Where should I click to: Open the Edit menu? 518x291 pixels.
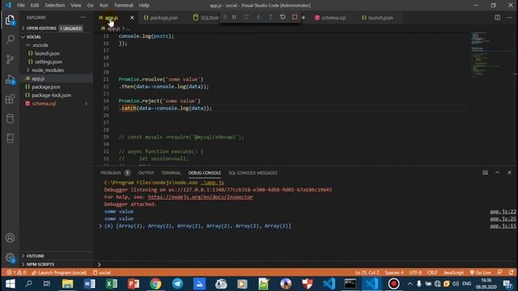[35, 6]
